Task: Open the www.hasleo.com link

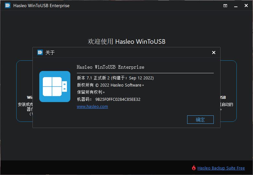Action: click(92, 107)
